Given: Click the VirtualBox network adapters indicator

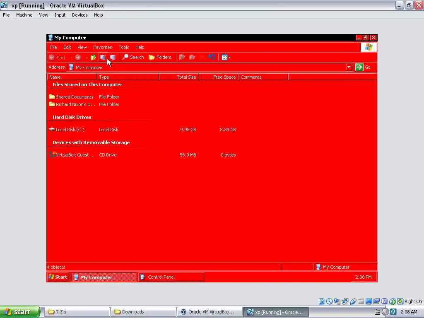Looking at the screenshot, I should point(345,301).
